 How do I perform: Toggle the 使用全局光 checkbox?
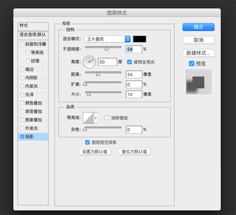click(129, 62)
